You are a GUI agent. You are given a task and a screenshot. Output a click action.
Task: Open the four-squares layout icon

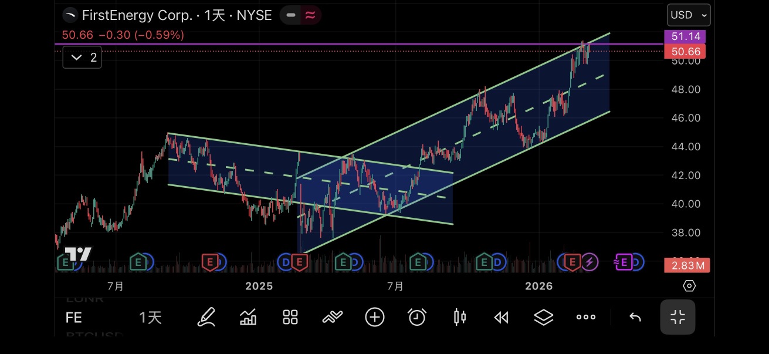coord(290,318)
